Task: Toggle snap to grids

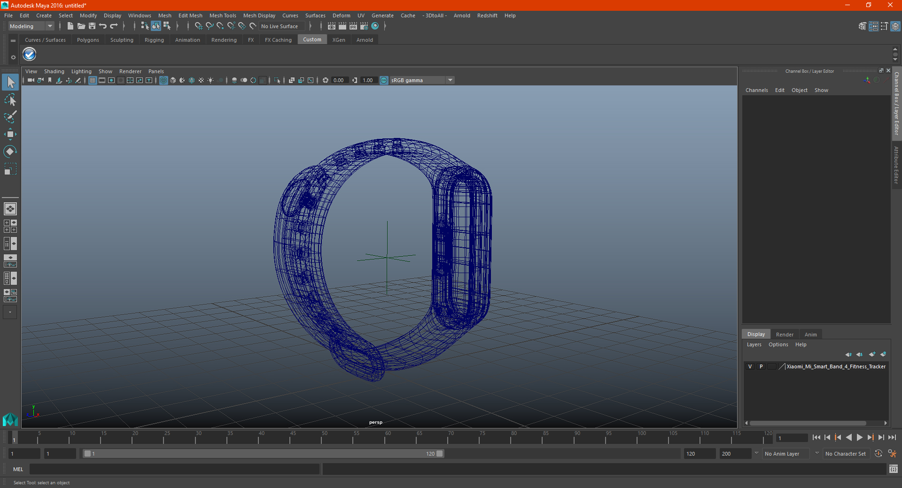Action: (198, 26)
